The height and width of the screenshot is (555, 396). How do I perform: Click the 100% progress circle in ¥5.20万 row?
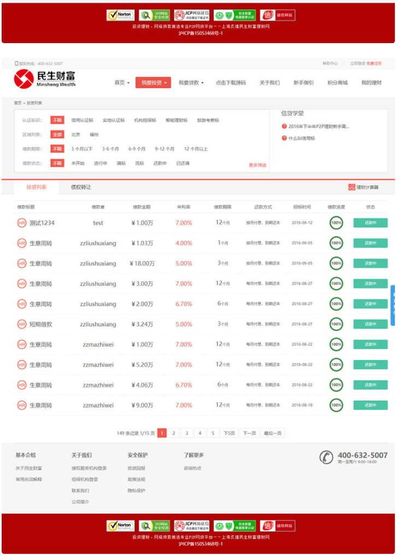click(336, 364)
